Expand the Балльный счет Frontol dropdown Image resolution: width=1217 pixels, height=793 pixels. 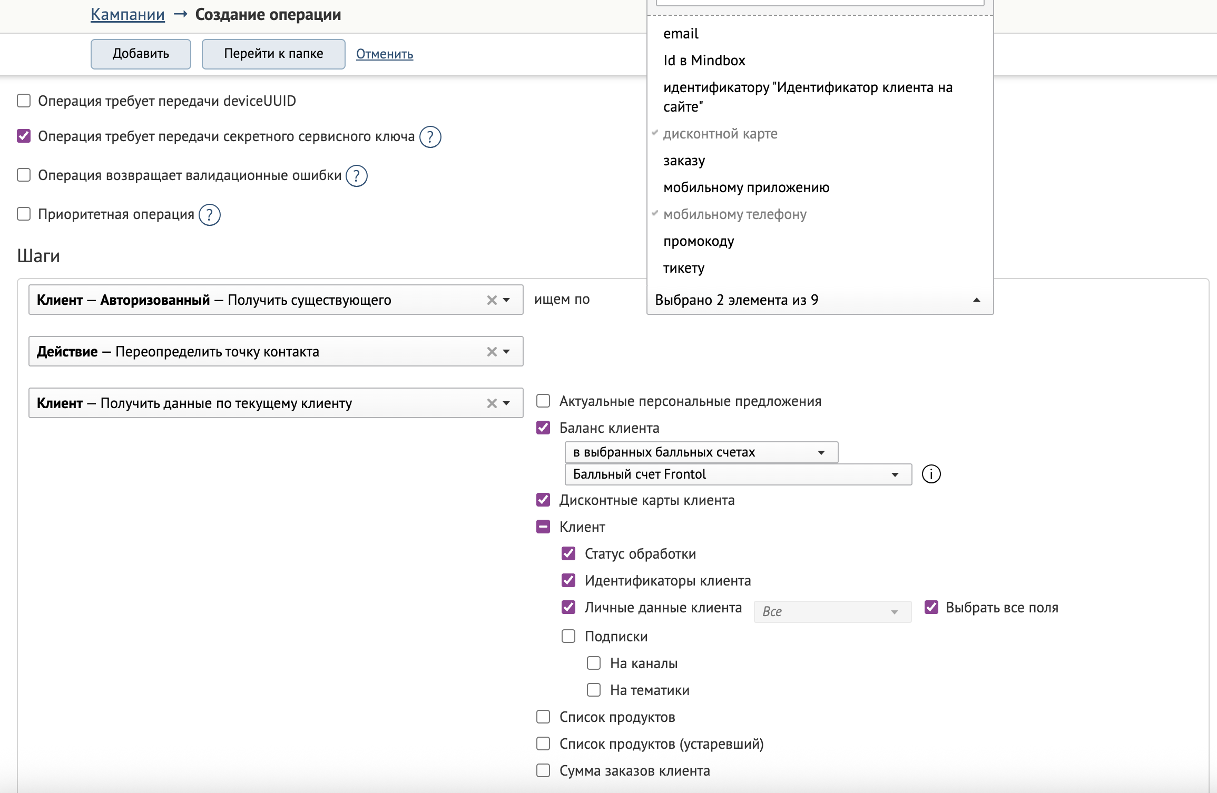coord(738,474)
